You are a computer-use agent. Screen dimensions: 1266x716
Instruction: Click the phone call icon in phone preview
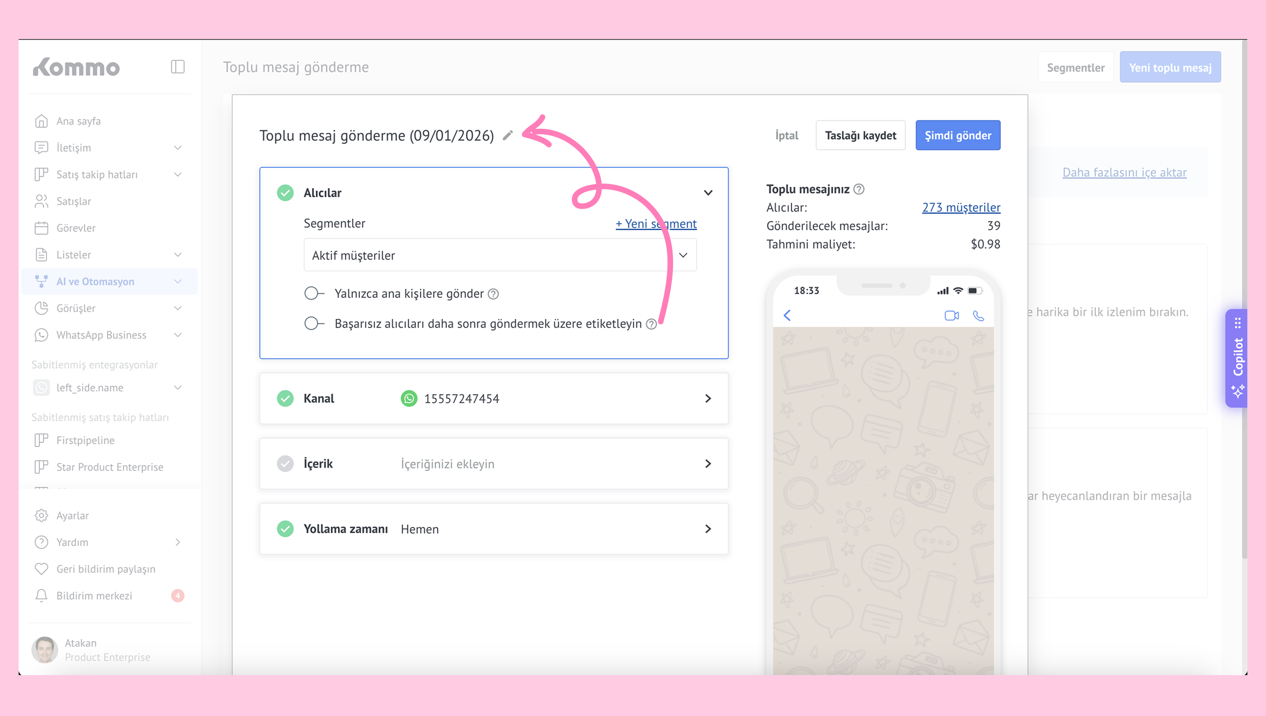pos(978,316)
